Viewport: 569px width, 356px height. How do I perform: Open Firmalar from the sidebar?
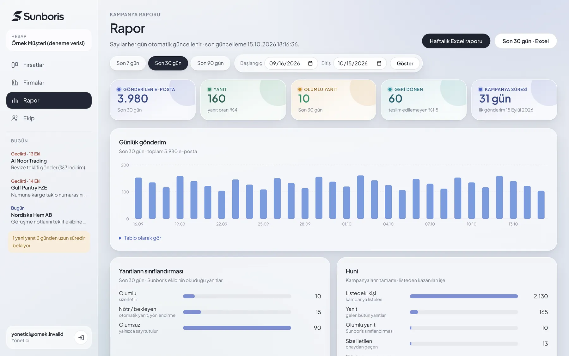click(x=49, y=83)
